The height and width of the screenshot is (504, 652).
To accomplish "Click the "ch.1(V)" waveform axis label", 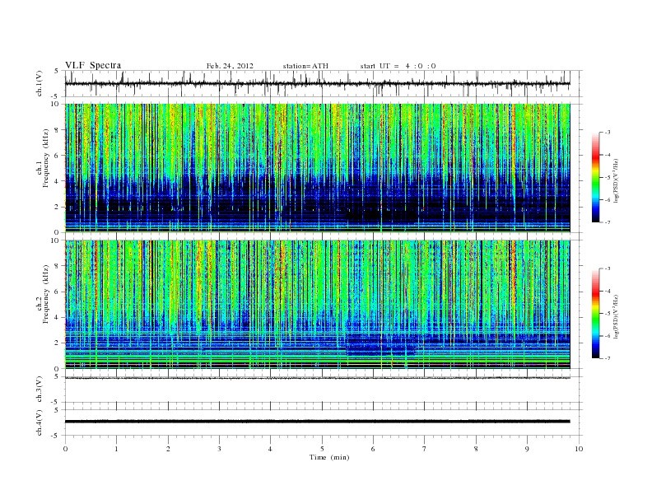I will coord(40,83).
